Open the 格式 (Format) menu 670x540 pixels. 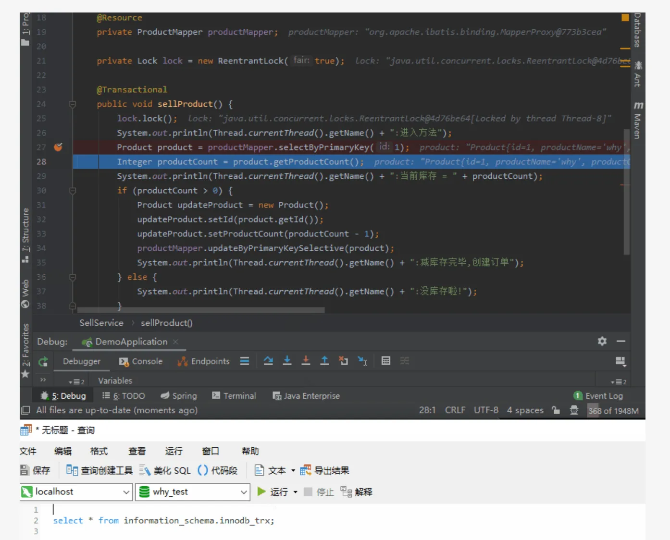99,451
